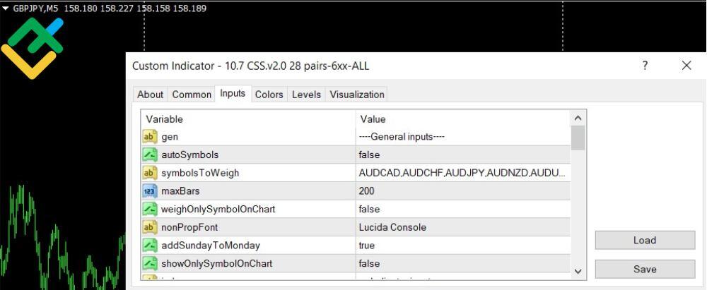Image resolution: width=707 pixels, height=290 pixels.
Task: Click the Load button
Action: point(645,240)
